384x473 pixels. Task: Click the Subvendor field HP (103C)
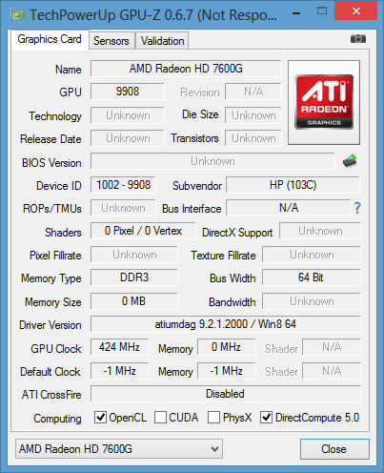[x=293, y=185]
